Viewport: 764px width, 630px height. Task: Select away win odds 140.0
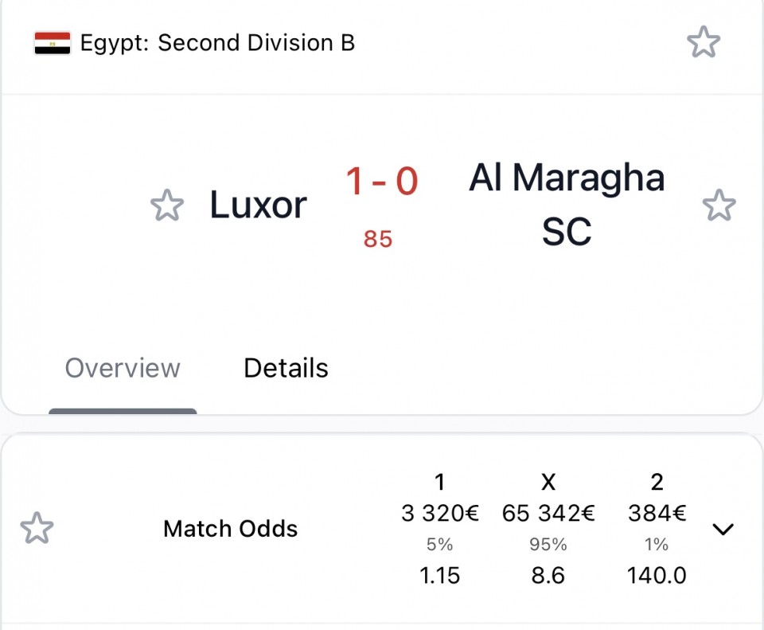tap(657, 575)
